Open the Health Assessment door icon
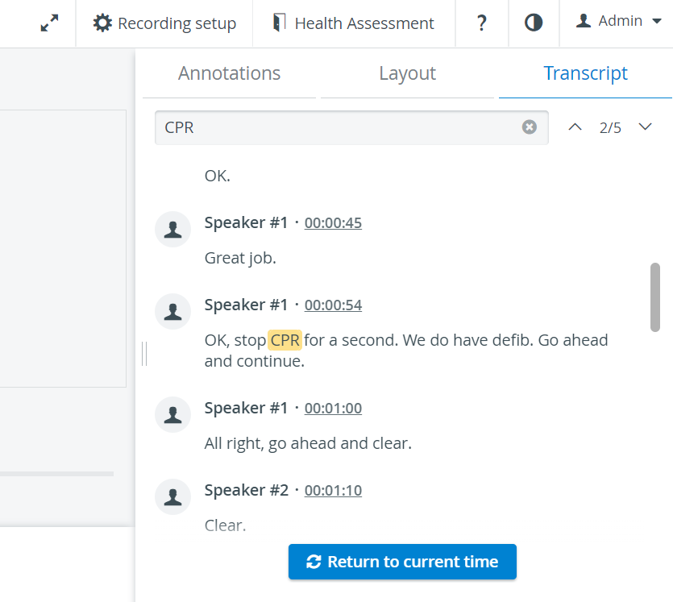Viewport: 673px width, 602px height. tap(280, 23)
